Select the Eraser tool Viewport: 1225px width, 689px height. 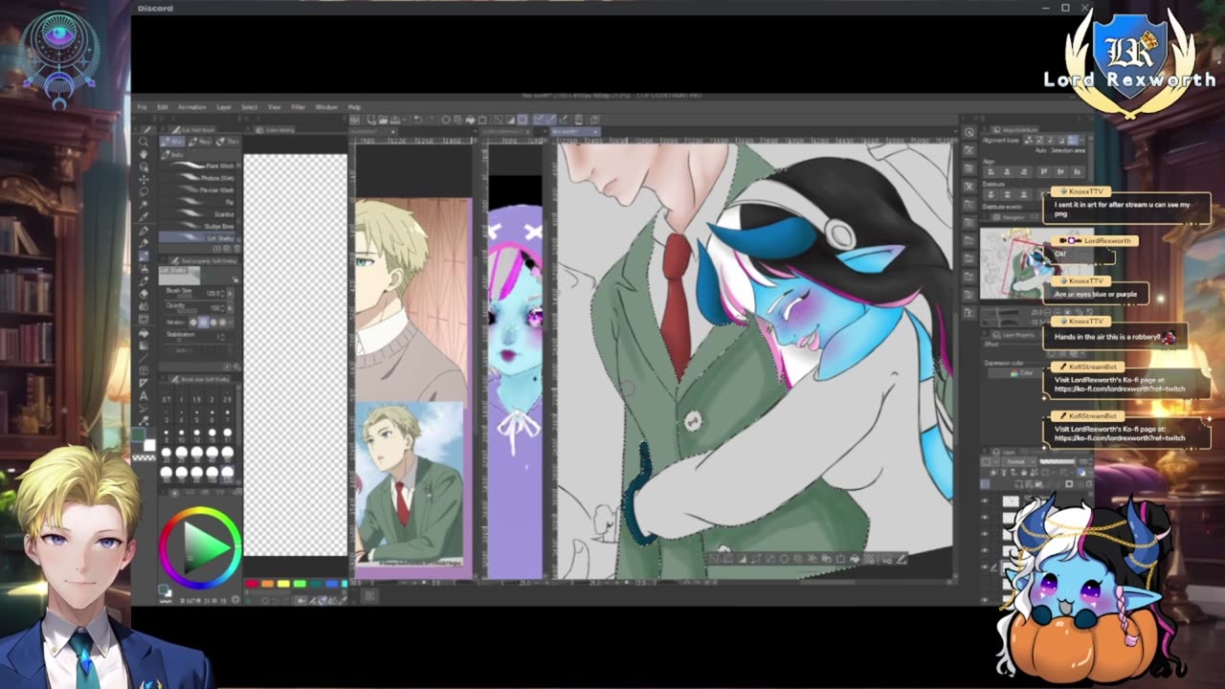coord(144,294)
